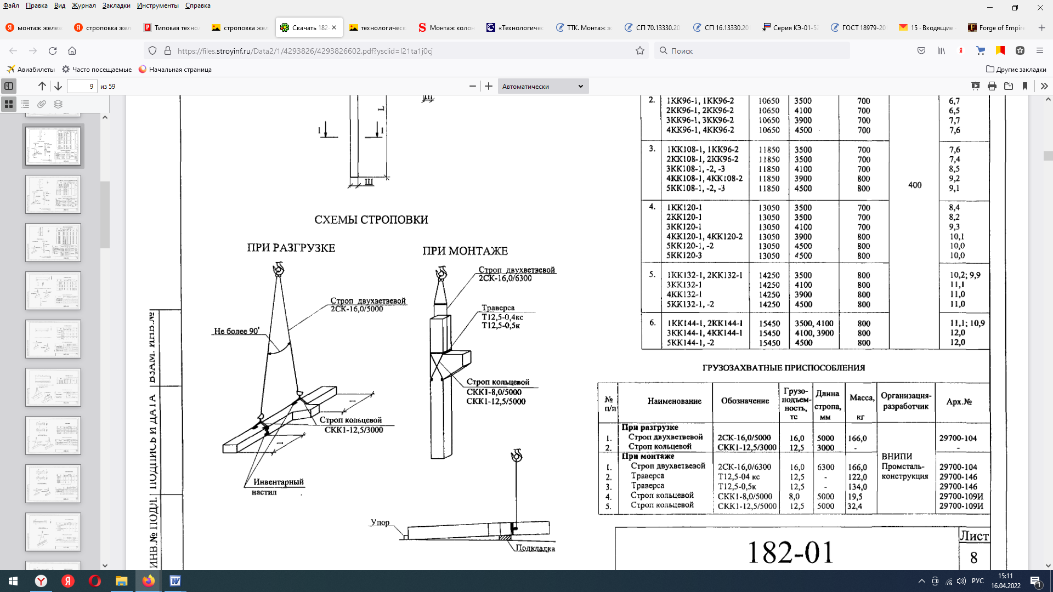
Task: Show site security shield icon info
Action: tap(152, 50)
